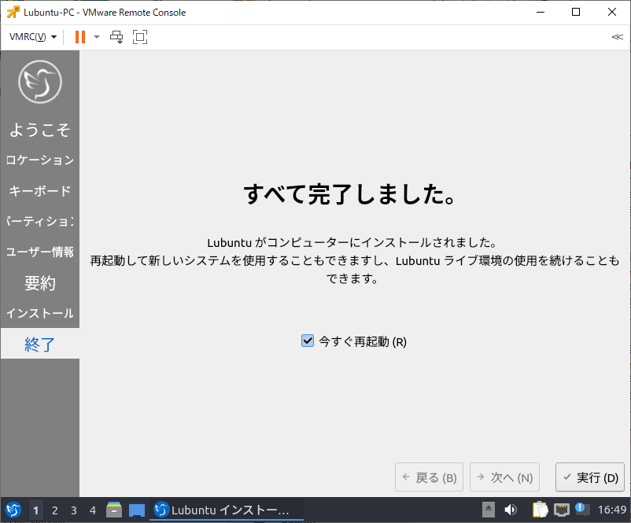Click the すべて完了しました。 heading
The width and height of the screenshot is (631, 523).
point(349,194)
